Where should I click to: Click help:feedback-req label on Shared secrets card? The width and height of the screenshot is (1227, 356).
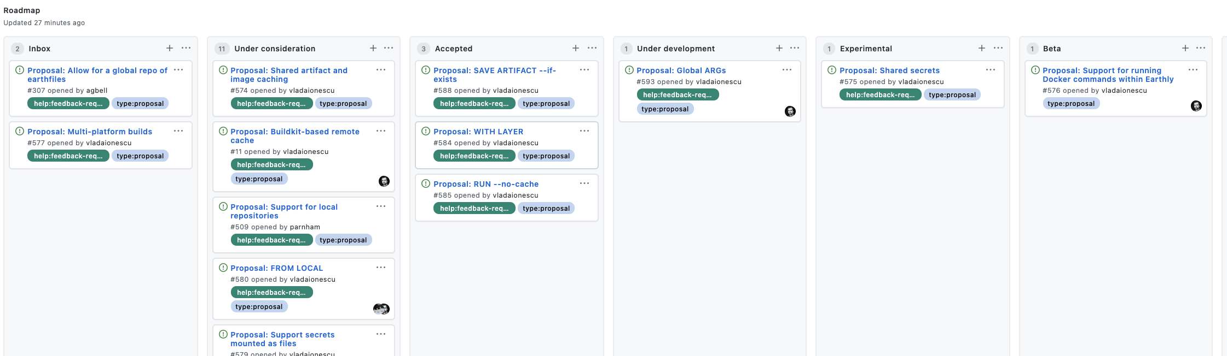point(880,95)
